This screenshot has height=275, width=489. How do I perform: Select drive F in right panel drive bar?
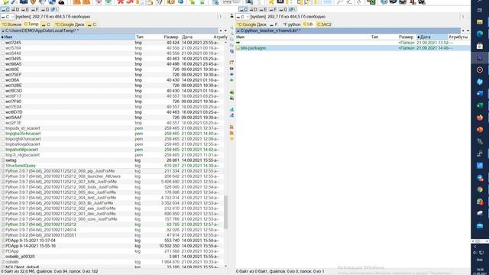tap(274, 10)
